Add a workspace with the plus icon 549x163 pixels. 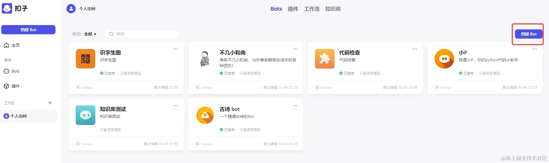click(50, 103)
